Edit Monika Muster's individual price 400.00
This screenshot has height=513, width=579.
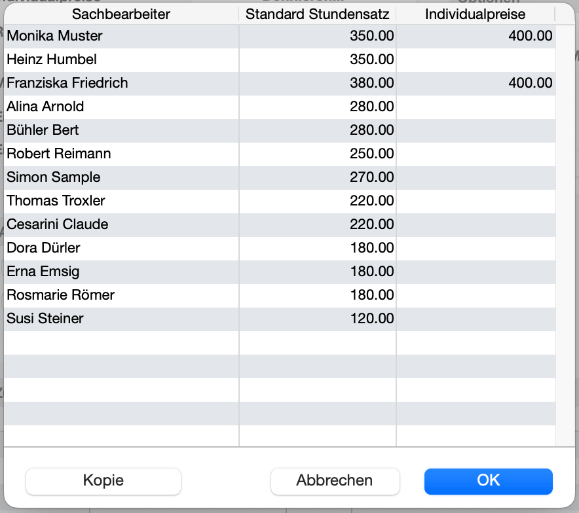point(530,36)
